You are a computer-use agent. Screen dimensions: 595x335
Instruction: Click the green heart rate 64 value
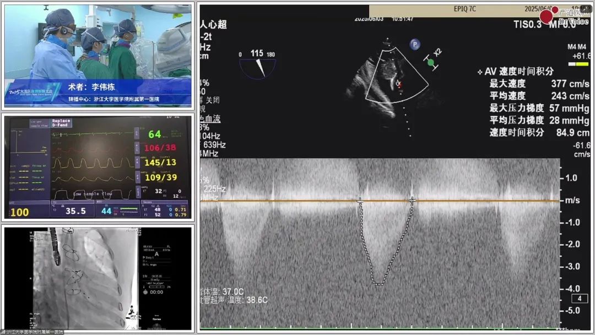click(x=155, y=134)
